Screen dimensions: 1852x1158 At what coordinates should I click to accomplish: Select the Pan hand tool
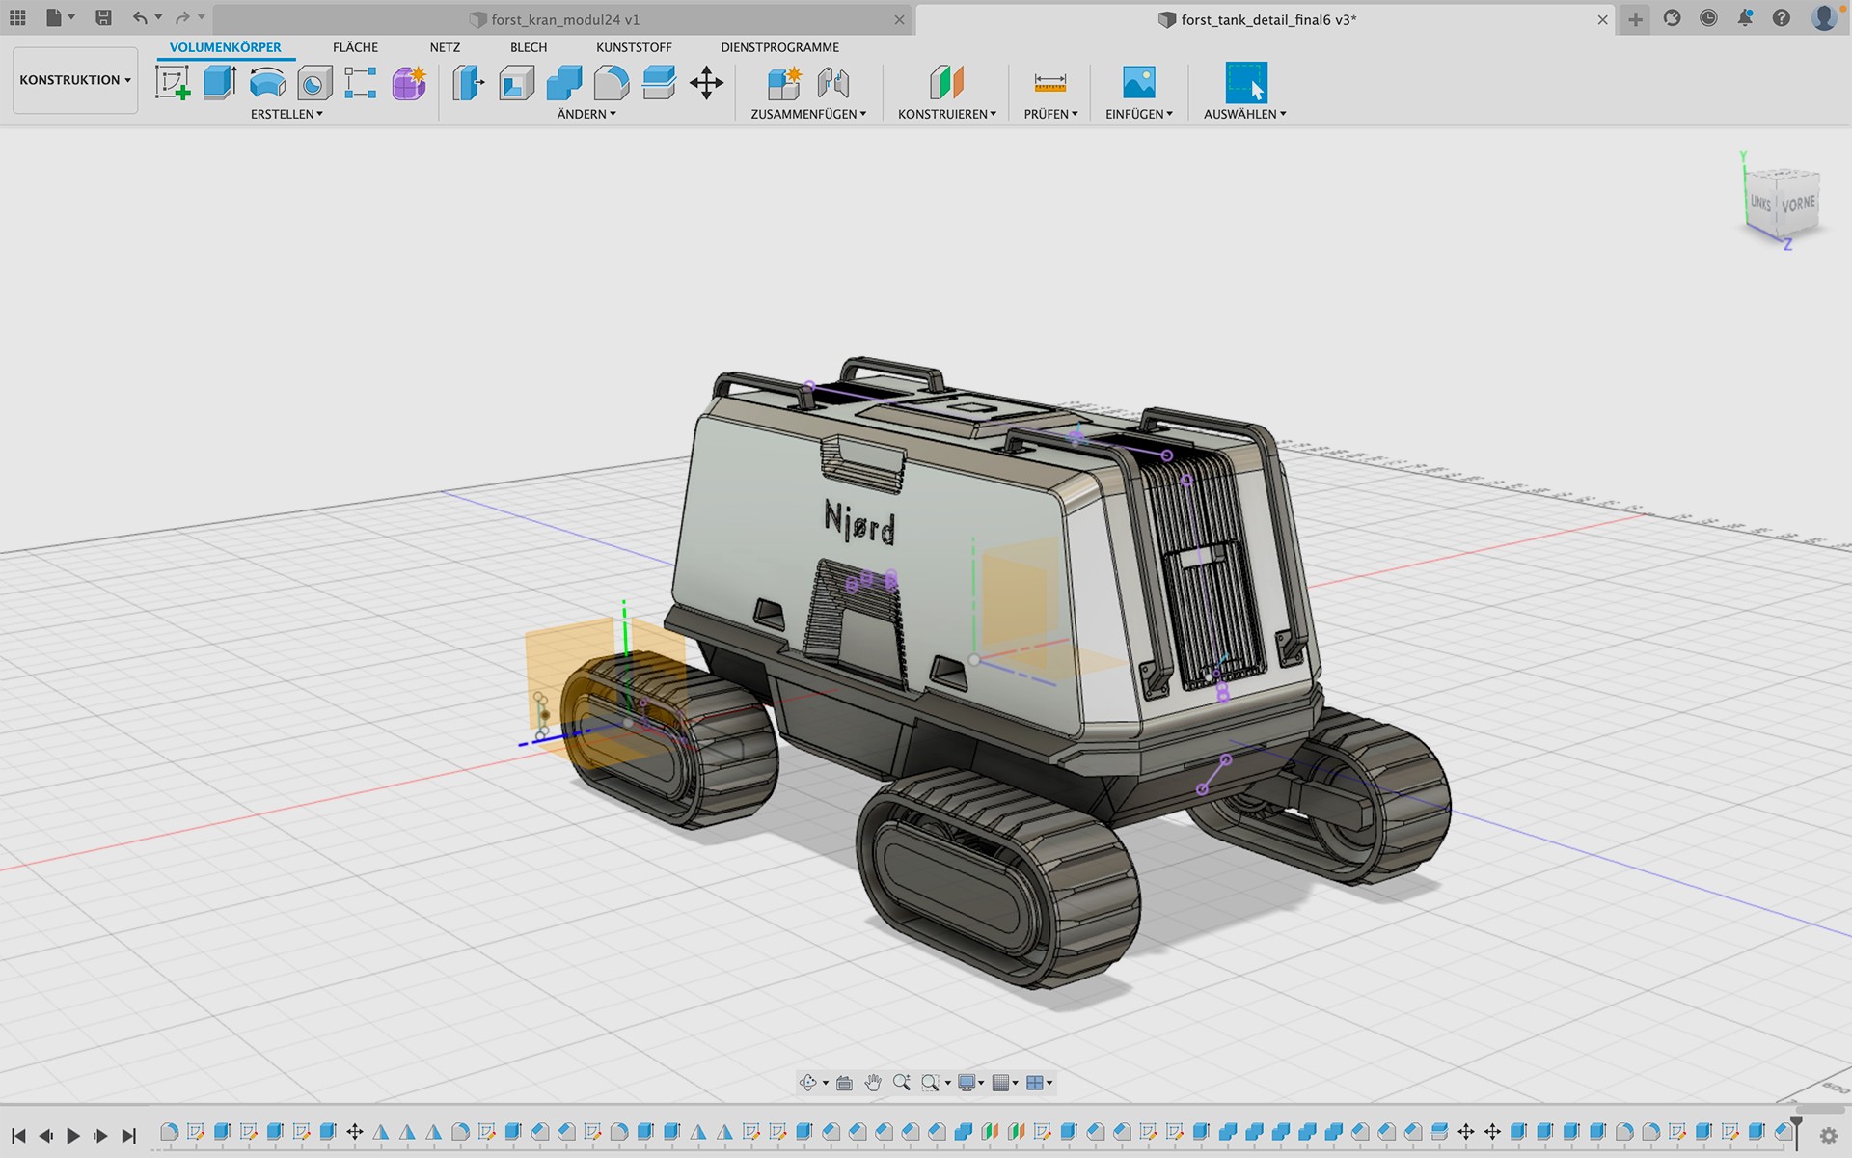pos(873,1083)
